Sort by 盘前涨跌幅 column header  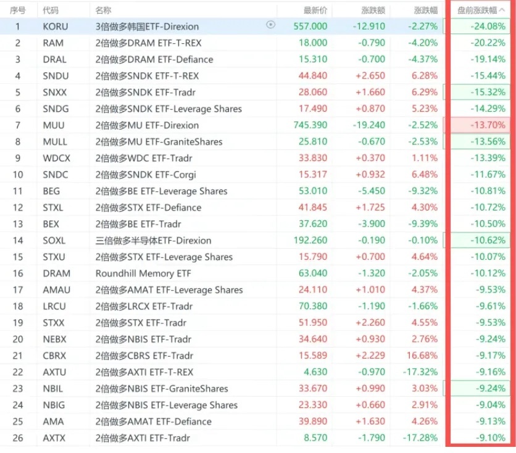[x=481, y=10]
